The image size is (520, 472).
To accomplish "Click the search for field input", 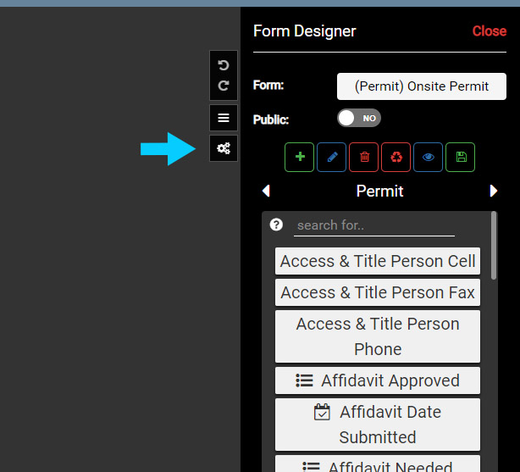I will [373, 225].
